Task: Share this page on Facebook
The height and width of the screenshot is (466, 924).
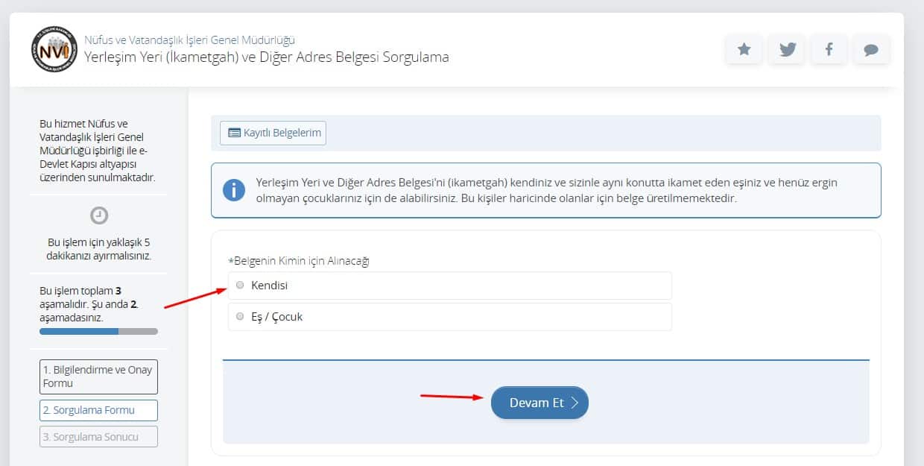Action: [829, 50]
